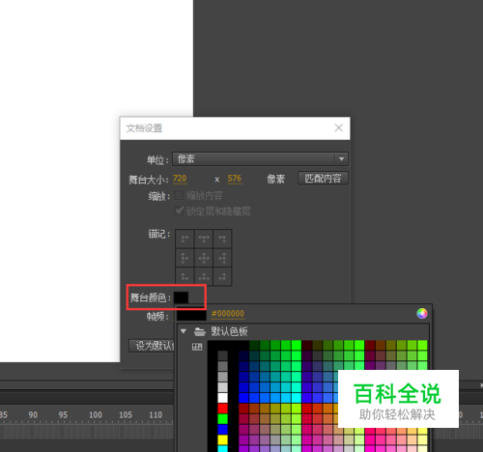Pick the darkest gray swatch in the basic column

(222, 355)
